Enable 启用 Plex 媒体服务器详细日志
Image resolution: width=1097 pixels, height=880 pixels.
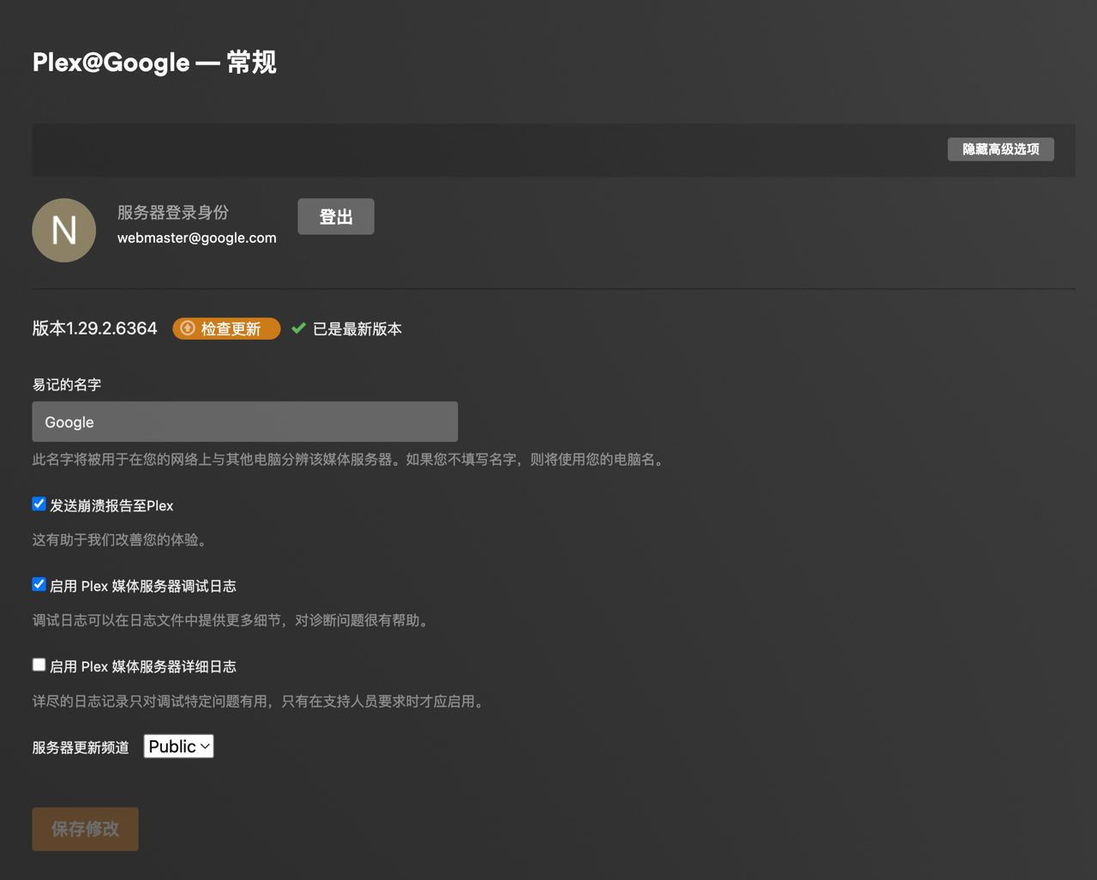39,664
